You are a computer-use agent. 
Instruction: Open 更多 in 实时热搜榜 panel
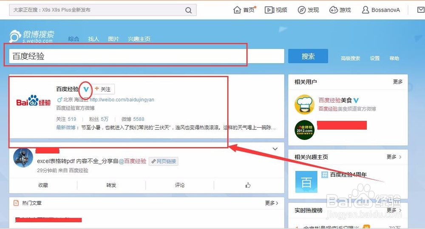(x=394, y=210)
